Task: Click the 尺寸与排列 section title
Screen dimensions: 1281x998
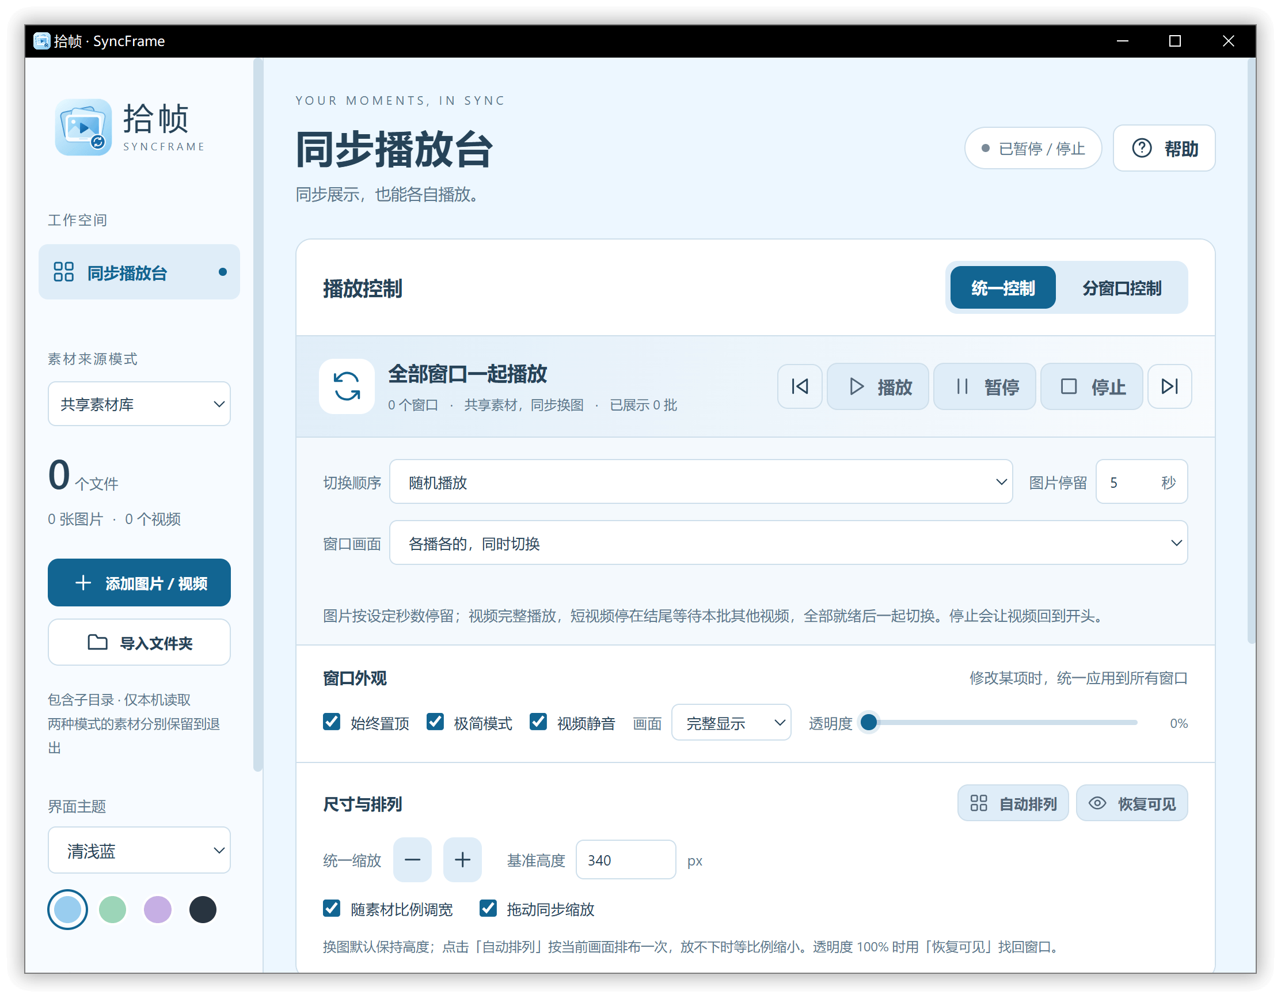Action: pyautogui.click(x=363, y=805)
